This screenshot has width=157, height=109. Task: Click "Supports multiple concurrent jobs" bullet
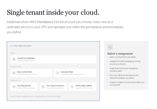127,84
